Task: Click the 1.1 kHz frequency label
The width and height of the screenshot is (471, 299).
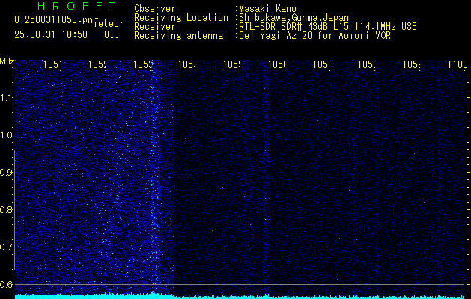Action: point(6,97)
